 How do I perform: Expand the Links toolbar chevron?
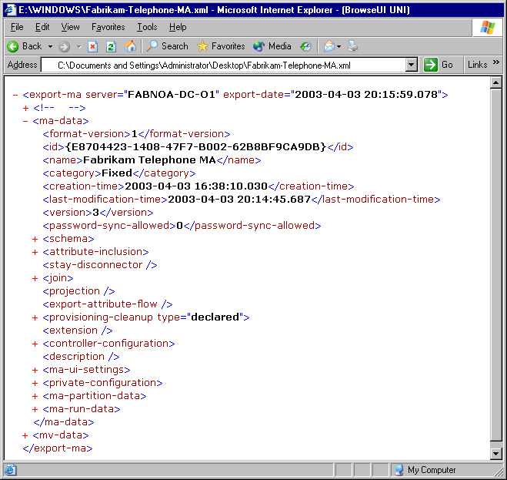tap(496, 62)
